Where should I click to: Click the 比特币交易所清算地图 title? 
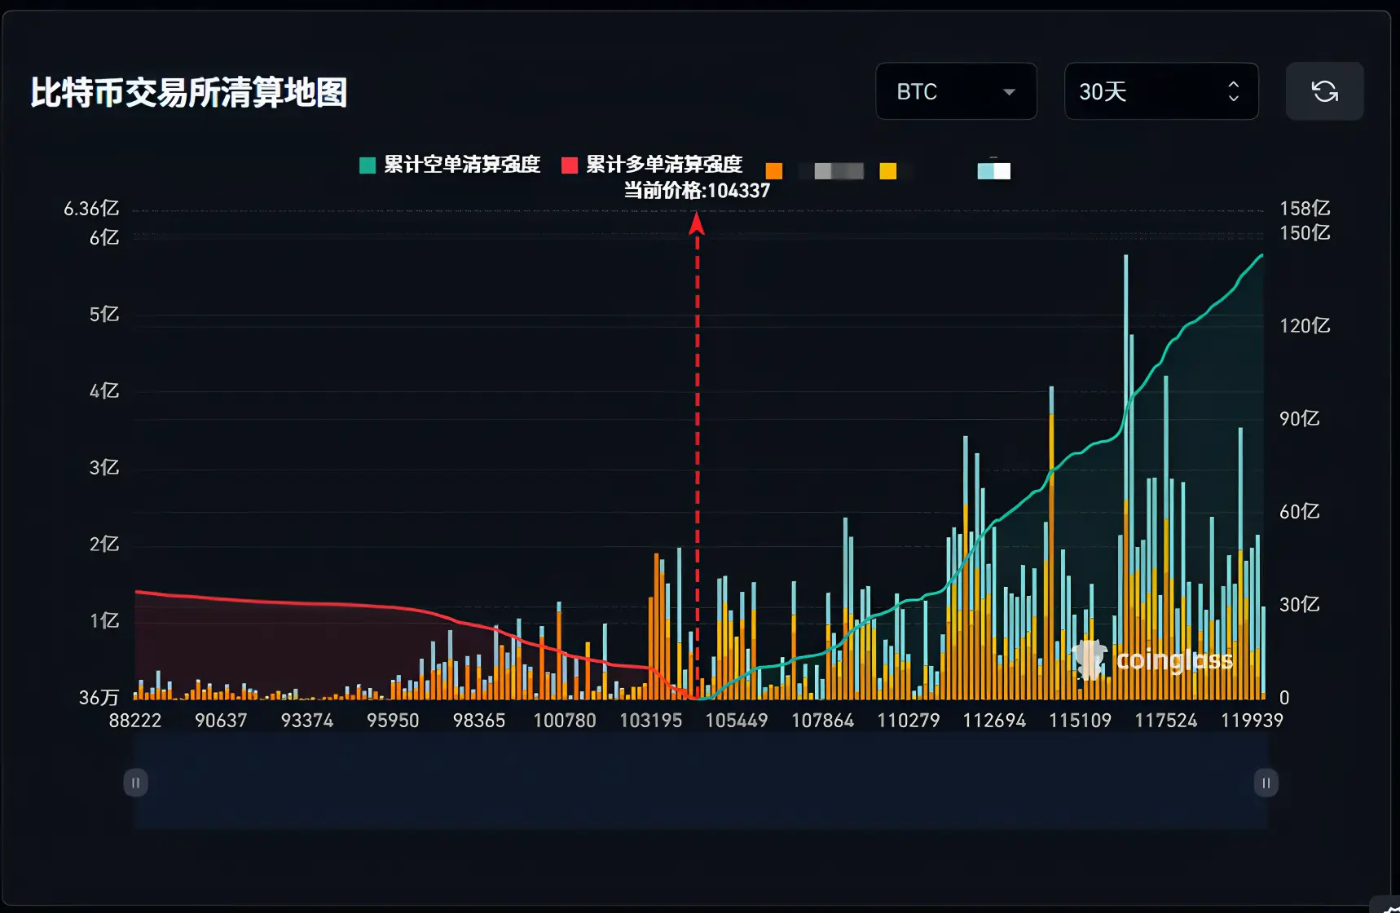[x=189, y=92]
